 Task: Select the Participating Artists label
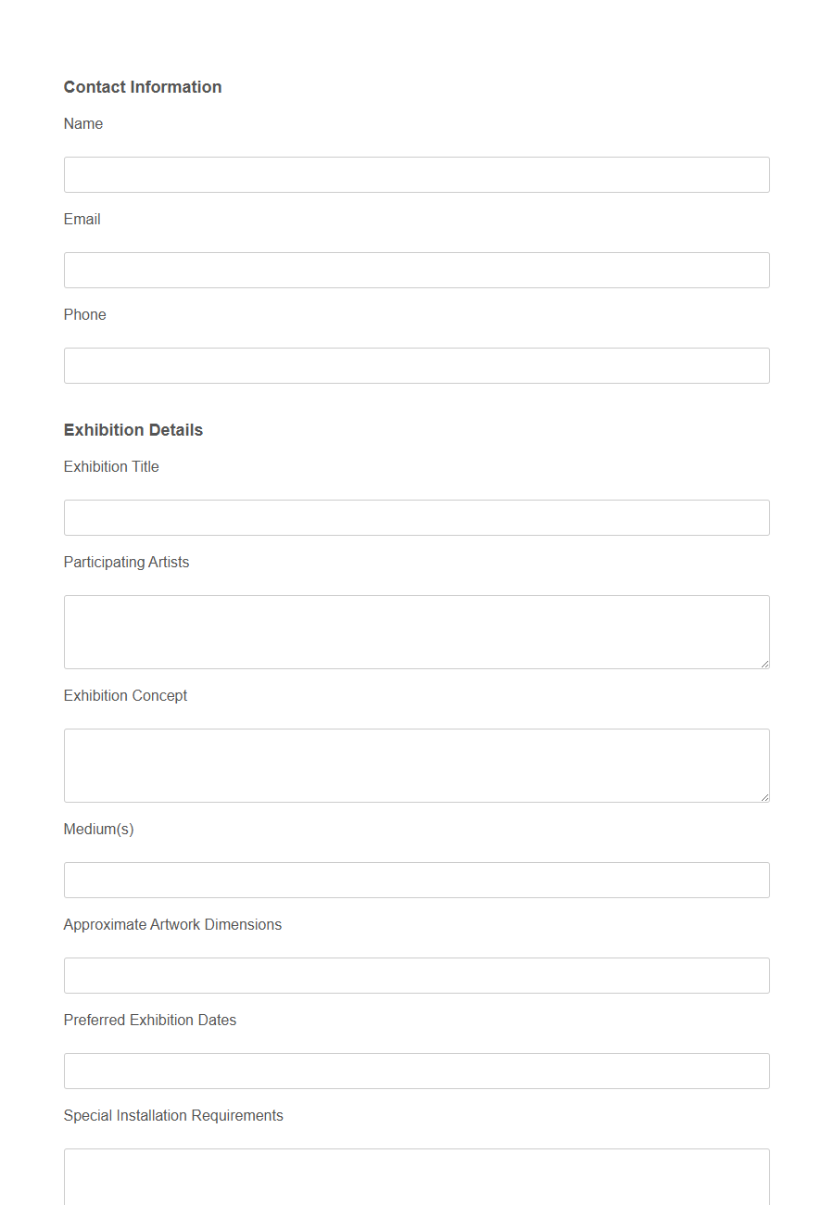tap(126, 562)
